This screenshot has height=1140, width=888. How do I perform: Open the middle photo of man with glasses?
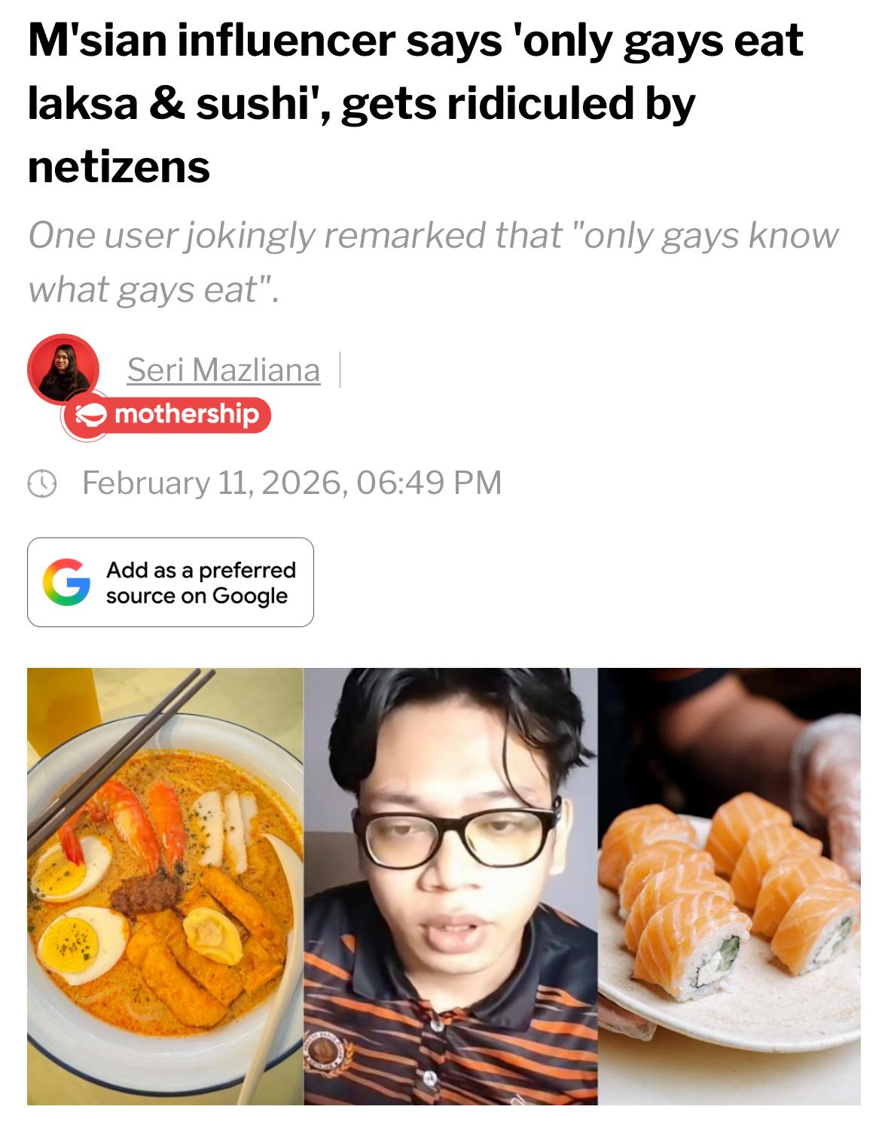(x=450, y=886)
